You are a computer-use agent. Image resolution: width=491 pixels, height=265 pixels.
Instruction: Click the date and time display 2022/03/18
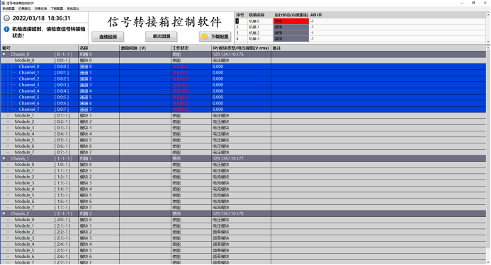41,18
